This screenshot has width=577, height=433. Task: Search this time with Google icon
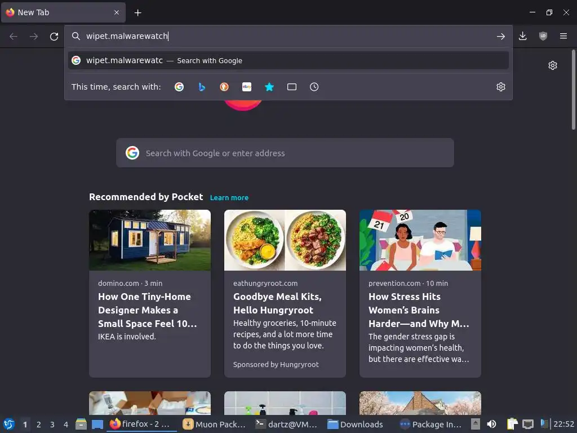(x=179, y=87)
